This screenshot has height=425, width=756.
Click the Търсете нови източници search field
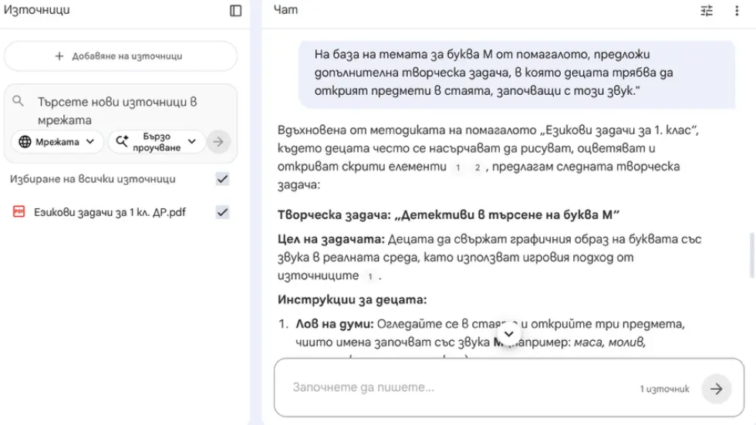[x=123, y=110]
